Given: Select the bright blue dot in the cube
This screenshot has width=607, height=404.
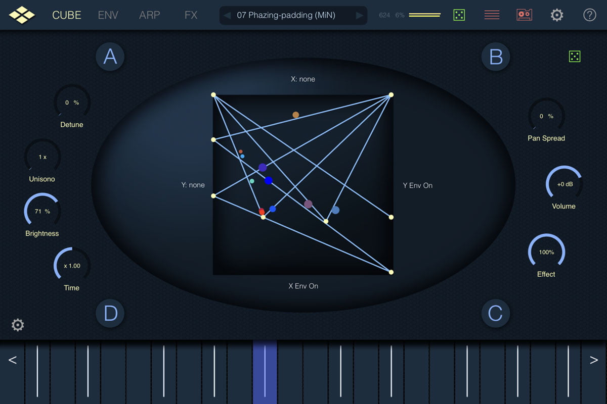Looking at the screenshot, I should pos(269,180).
